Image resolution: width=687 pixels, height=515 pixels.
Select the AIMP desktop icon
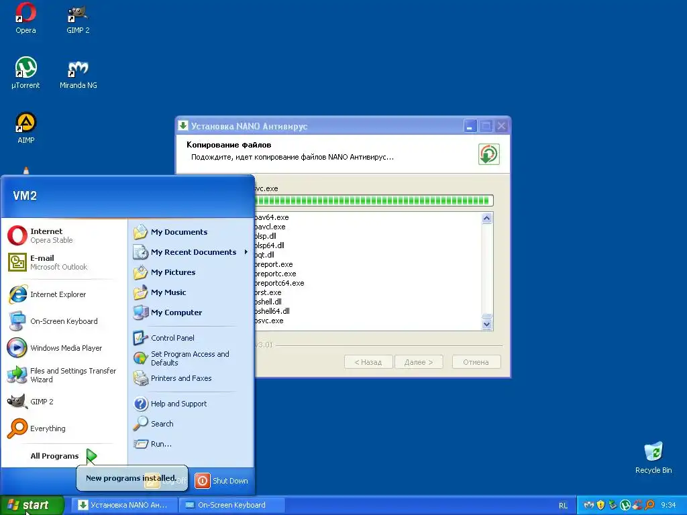(x=26, y=128)
